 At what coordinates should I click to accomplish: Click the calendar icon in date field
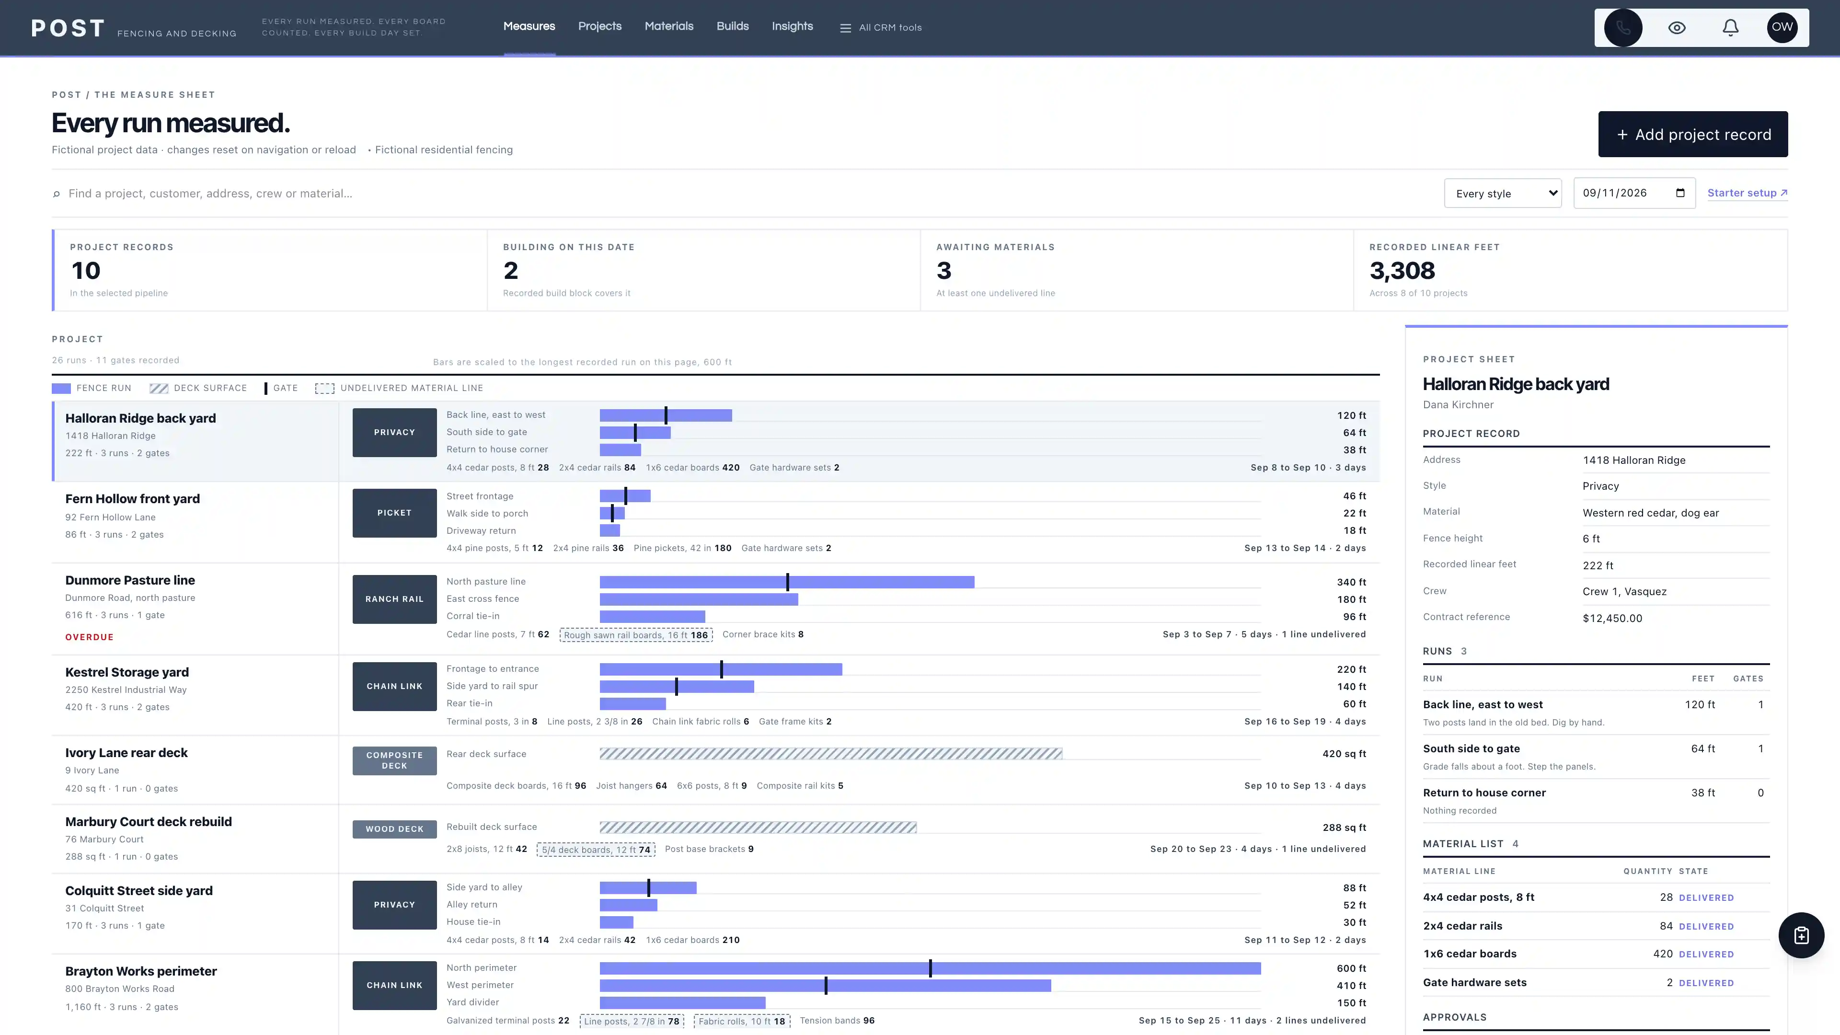(x=1680, y=193)
